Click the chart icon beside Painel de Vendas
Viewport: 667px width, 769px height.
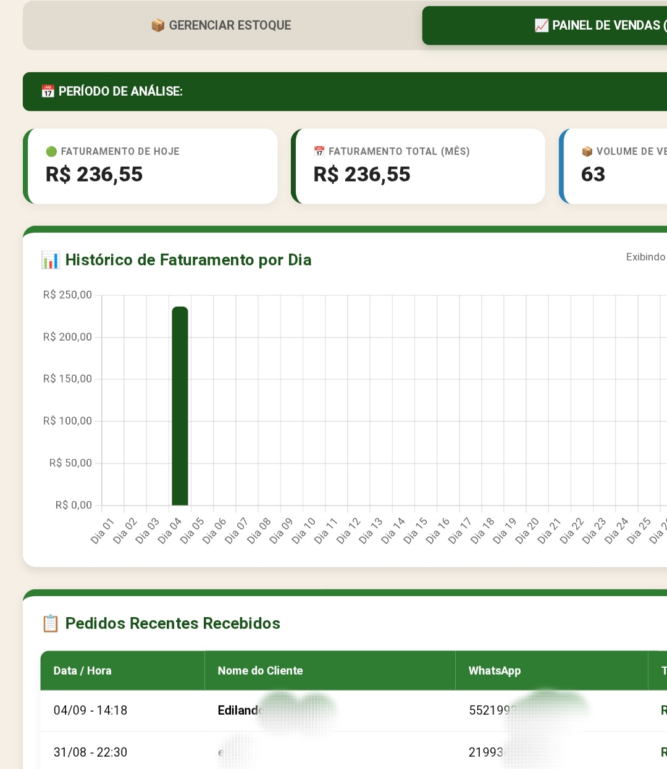(542, 25)
